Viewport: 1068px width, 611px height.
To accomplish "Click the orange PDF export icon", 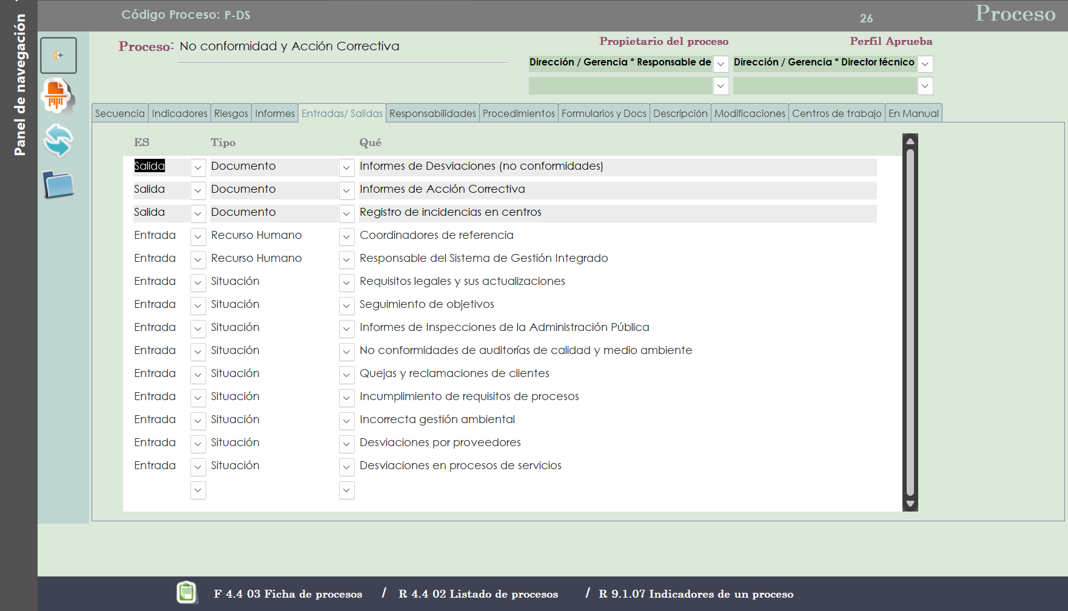I will [57, 96].
